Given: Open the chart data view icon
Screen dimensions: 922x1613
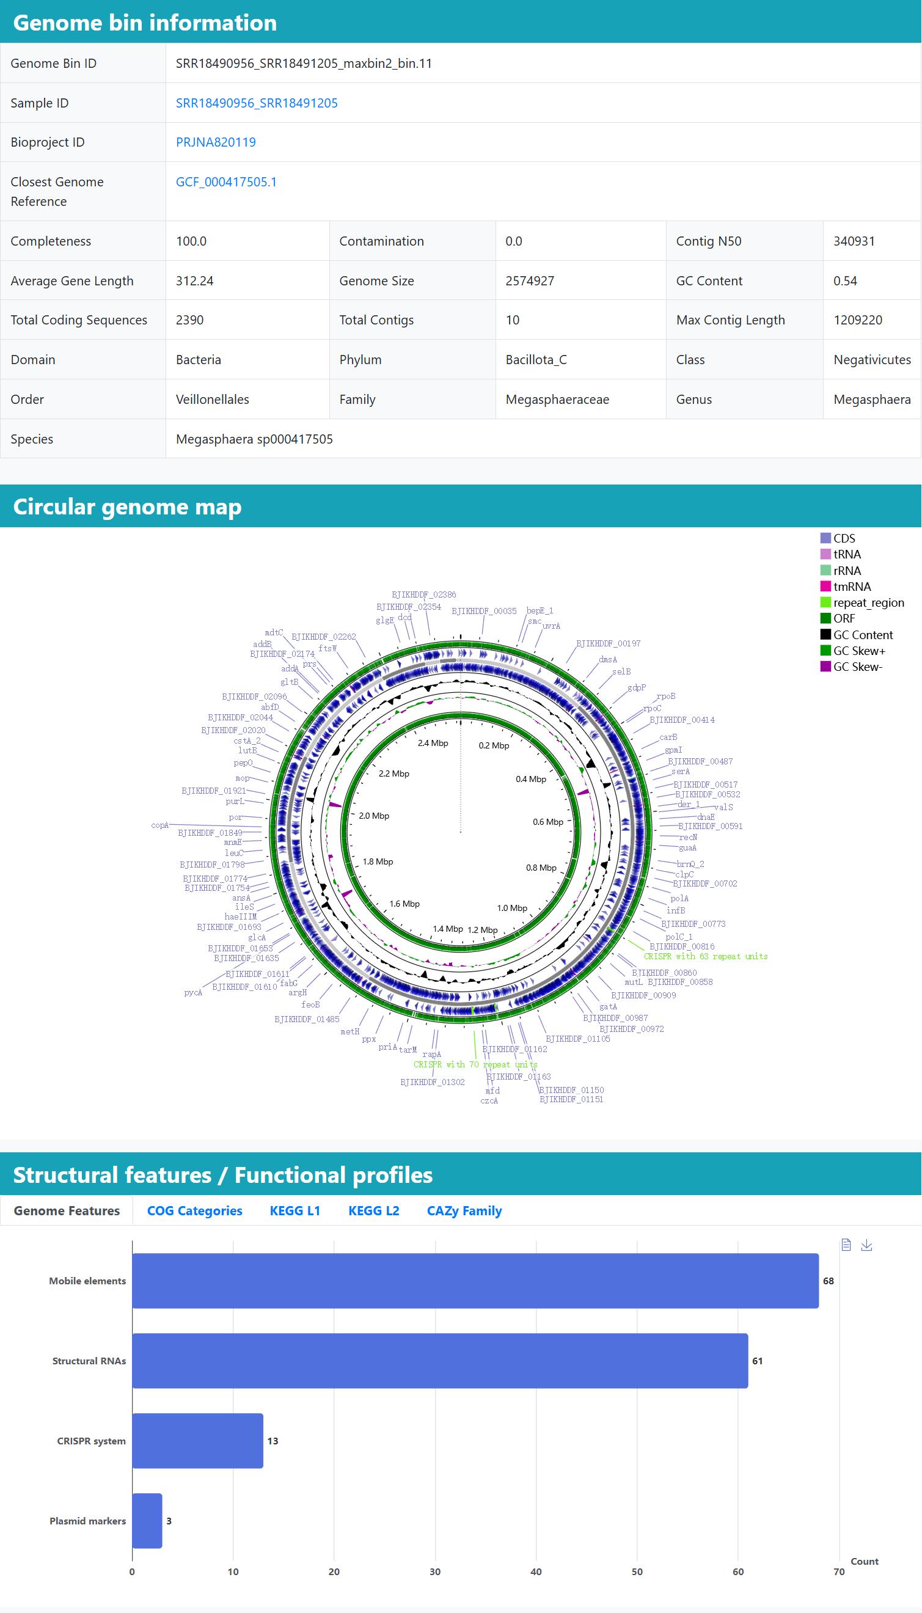Looking at the screenshot, I should [x=846, y=1245].
